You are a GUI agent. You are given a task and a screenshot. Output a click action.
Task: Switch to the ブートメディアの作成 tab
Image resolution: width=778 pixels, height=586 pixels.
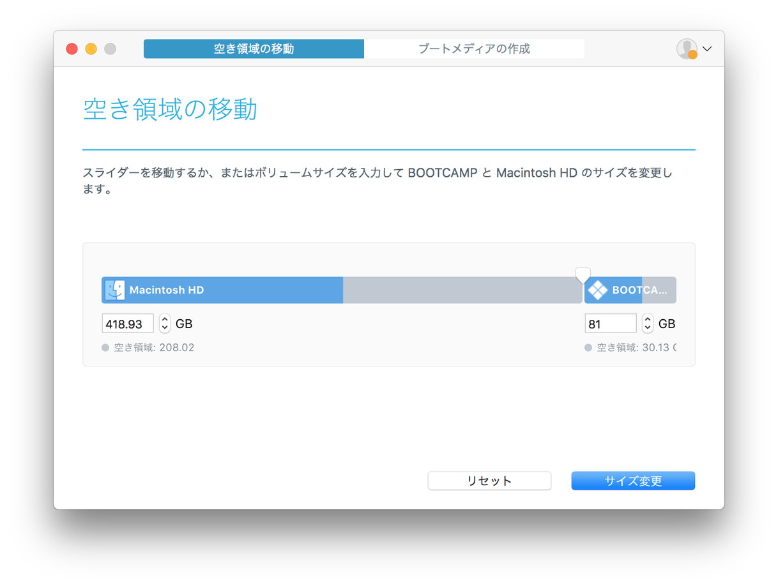(474, 49)
